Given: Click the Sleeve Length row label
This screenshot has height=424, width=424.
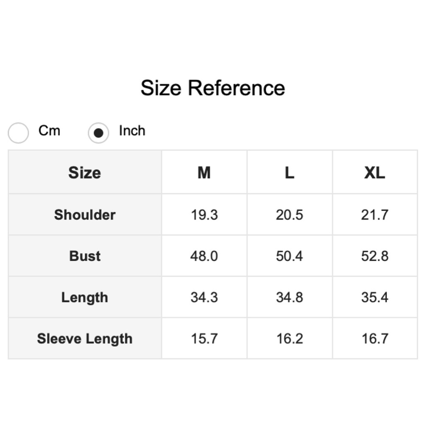Looking at the screenshot, I should (x=85, y=339).
